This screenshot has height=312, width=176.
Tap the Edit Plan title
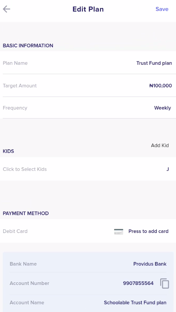point(88,9)
